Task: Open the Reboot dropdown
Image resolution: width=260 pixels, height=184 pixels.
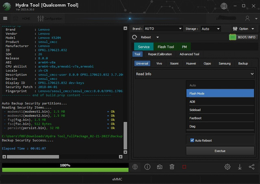Action: tap(147, 37)
